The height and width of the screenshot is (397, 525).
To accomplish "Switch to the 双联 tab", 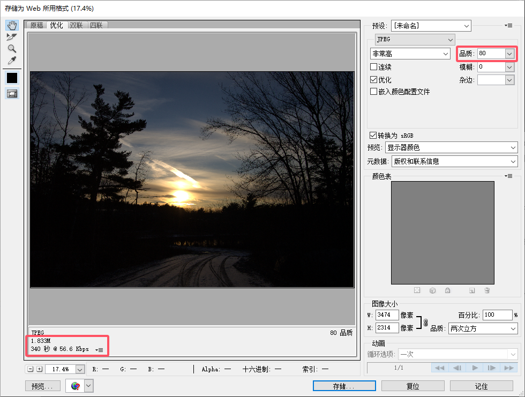I will click(77, 25).
